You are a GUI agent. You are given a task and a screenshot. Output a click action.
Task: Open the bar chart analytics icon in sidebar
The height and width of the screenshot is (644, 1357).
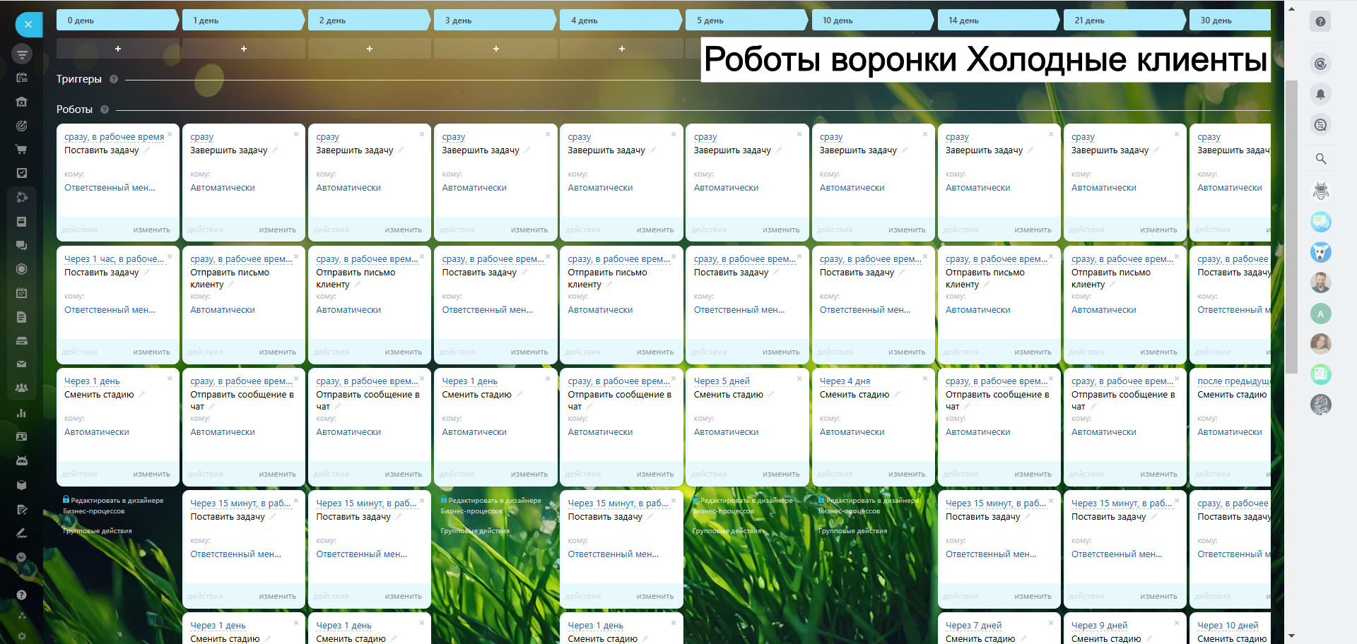click(x=21, y=413)
